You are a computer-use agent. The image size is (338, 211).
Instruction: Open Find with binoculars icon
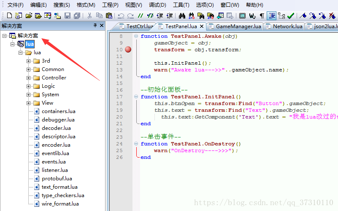coord(182,16)
